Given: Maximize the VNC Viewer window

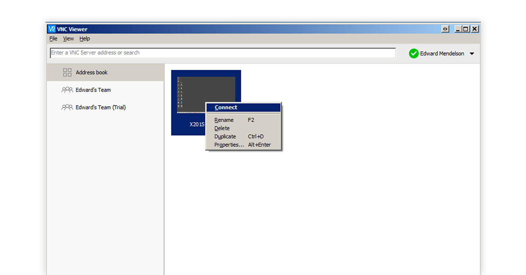Looking at the screenshot, I should tap(466, 29).
